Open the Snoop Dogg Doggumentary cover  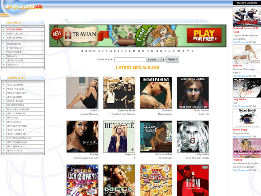click(247, 118)
